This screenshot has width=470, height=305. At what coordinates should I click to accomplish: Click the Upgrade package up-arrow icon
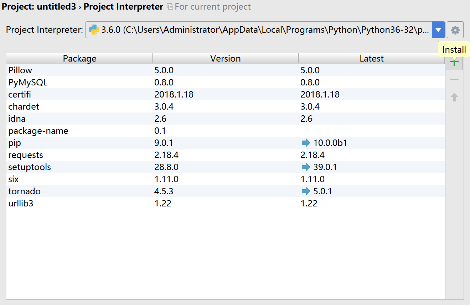pyautogui.click(x=454, y=97)
